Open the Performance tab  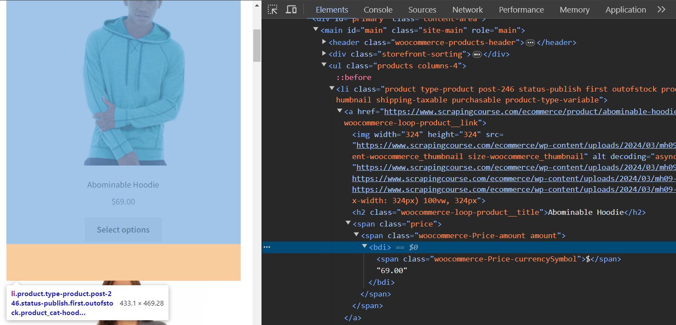tap(521, 10)
